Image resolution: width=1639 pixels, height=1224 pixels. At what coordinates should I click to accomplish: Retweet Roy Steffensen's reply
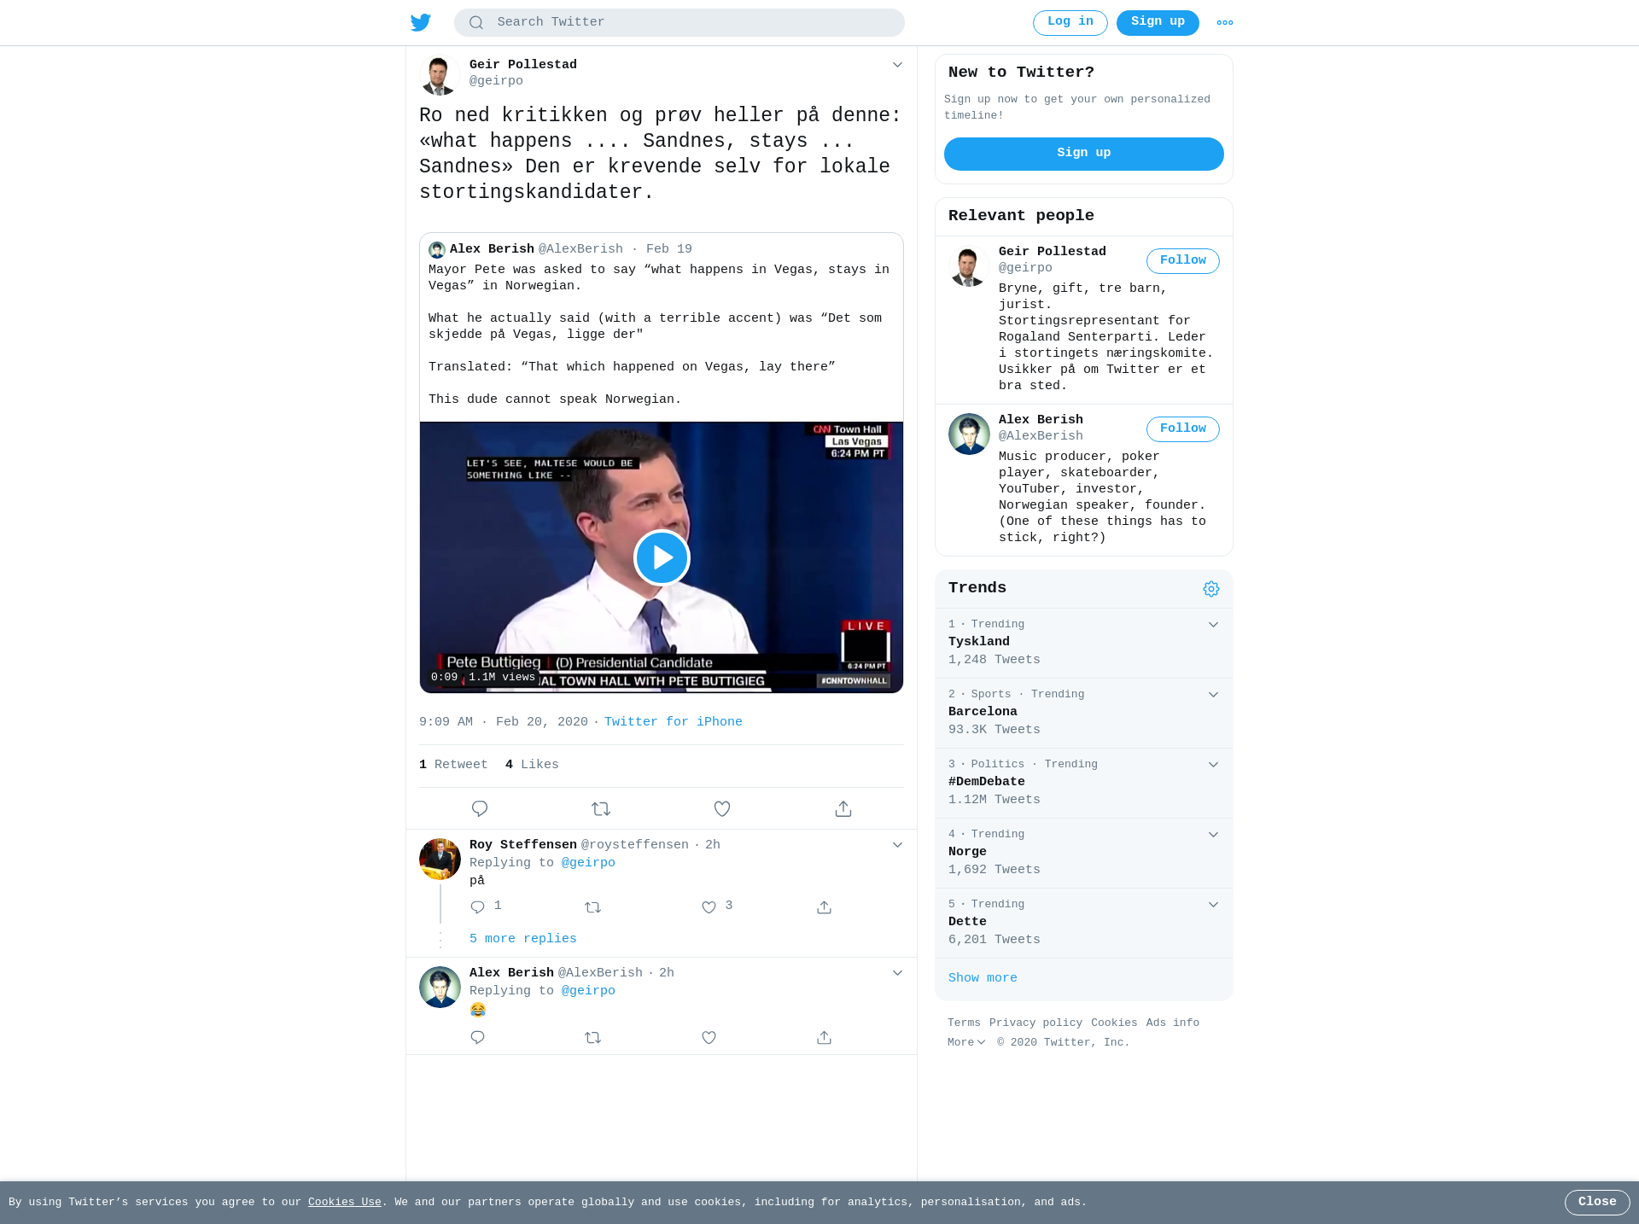pos(593,907)
